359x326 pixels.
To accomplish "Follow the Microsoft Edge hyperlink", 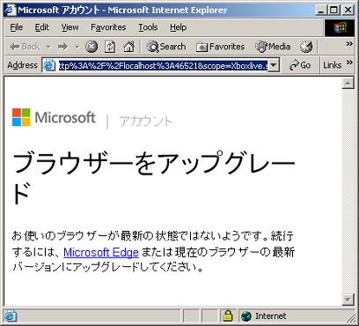I will (x=101, y=252).
